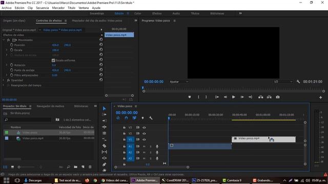Screen dimensions: 328x184
Task: Click the Program monitor playhead scrub bar
Action: click(233, 88)
